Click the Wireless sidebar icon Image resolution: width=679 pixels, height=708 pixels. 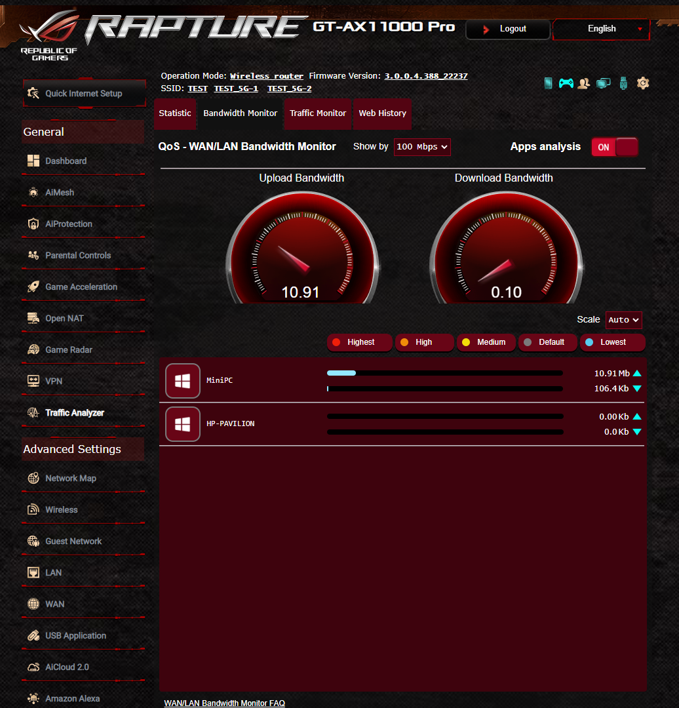point(33,510)
